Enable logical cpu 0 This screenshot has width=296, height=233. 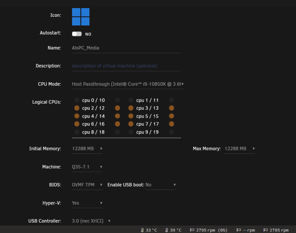tap(77, 100)
